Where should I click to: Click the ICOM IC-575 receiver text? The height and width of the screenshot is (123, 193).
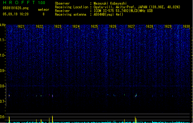pyautogui.click(x=123, y=11)
